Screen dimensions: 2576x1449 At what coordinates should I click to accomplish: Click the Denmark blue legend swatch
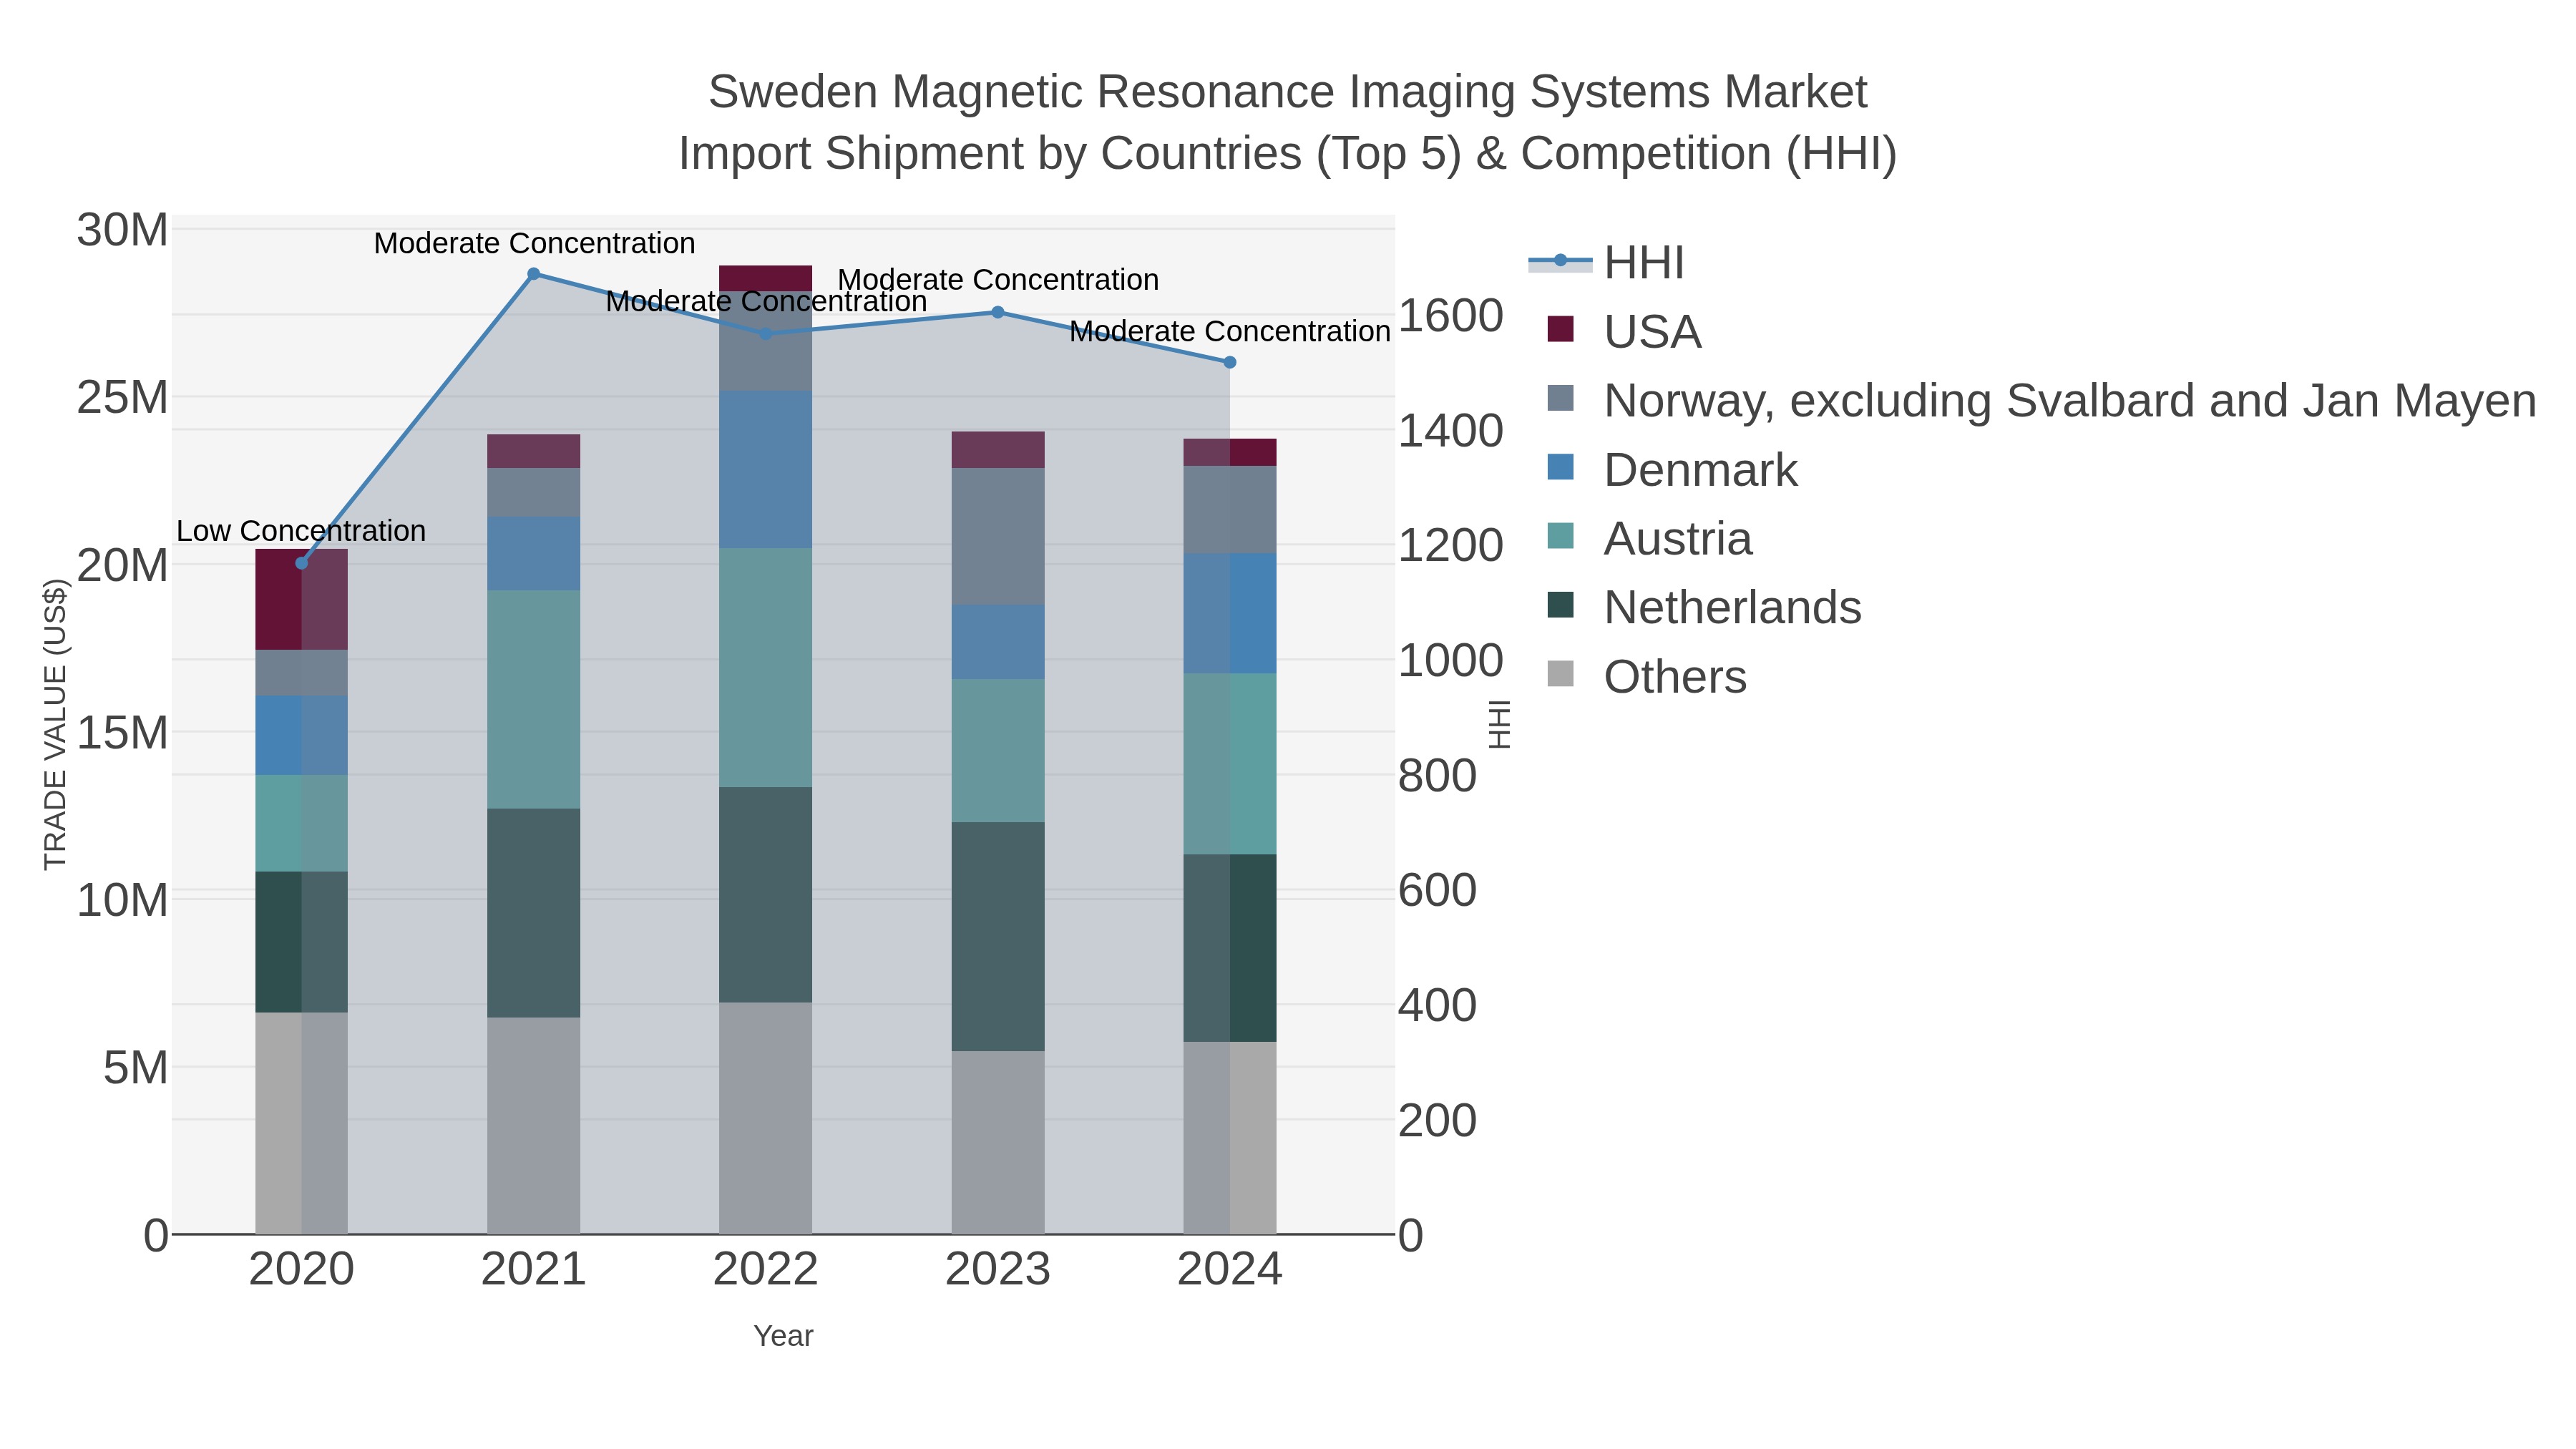point(1560,467)
